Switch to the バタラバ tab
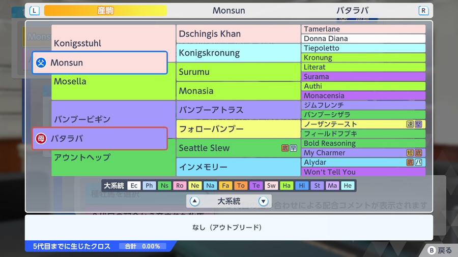This screenshot has width=458, height=257. [352, 11]
